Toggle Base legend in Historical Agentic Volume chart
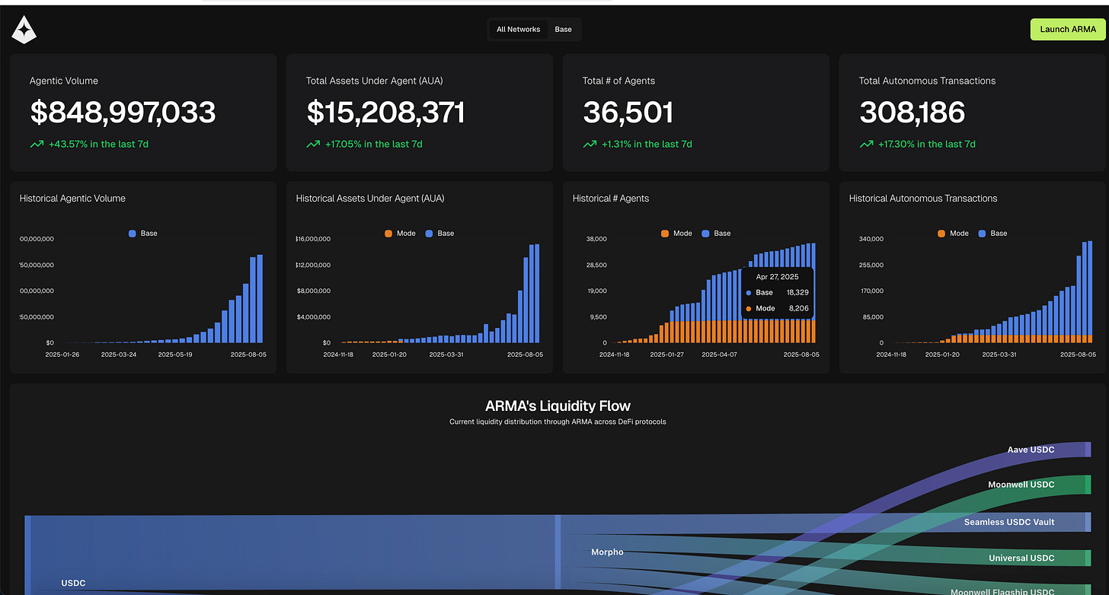The image size is (1109, 595). pos(143,233)
